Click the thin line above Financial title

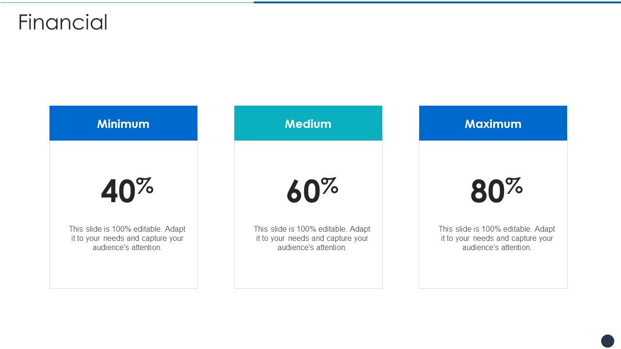[127, 2]
